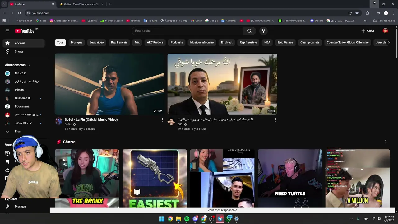Click the page vertical scrollbar
The image size is (398, 224).
396,44
